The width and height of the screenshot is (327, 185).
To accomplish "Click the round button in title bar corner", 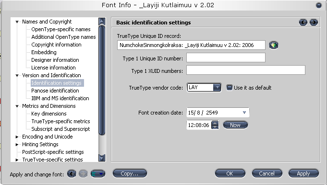I will pos(319,5).
